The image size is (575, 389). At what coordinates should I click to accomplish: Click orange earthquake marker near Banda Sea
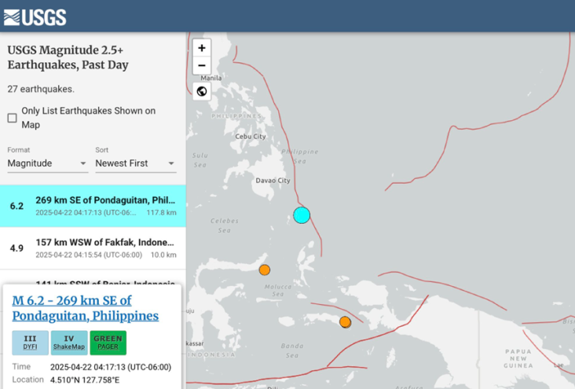pos(345,322)
